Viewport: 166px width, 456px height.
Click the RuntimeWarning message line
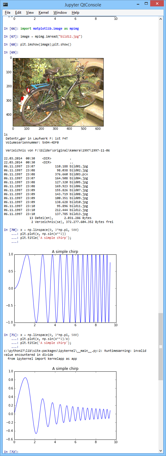point(75,351)
